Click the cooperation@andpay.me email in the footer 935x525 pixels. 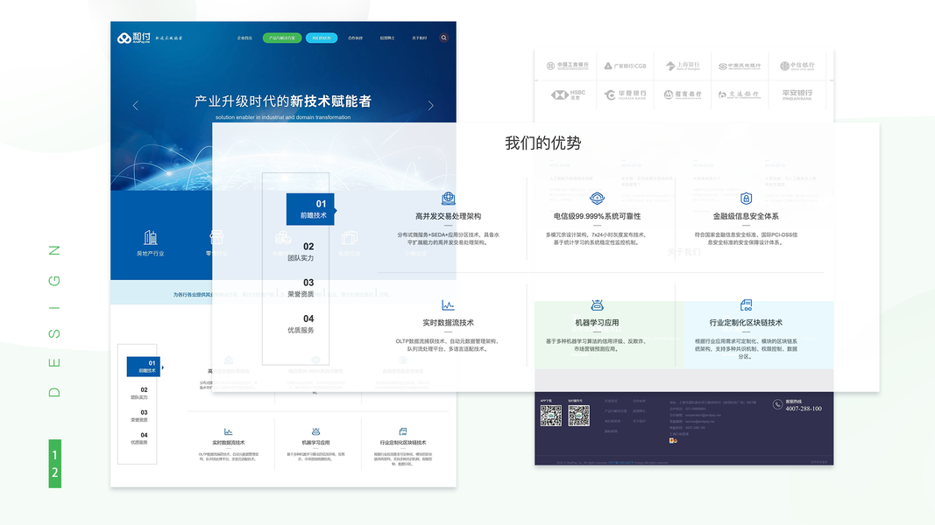coord(703,415)
